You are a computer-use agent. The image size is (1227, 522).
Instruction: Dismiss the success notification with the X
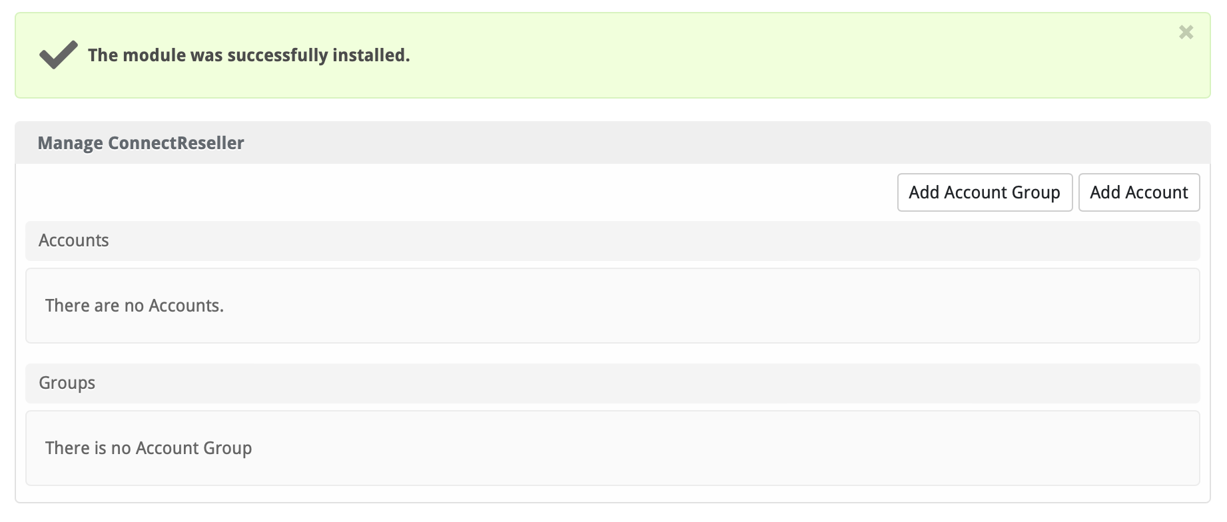pos(1186,33)
